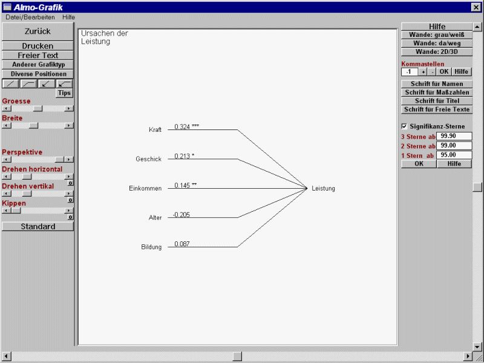Click the minus button for Kommastellen
Image resolution: width=484 pixels, height=363 pixels.
(x=432, y=72)
